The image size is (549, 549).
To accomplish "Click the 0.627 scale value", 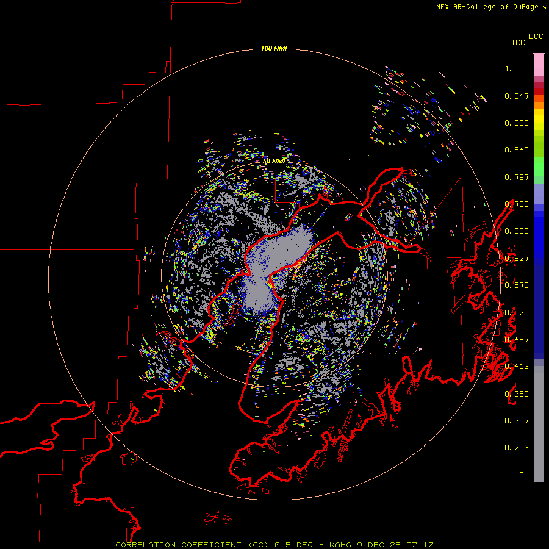I will click(517, 259).
